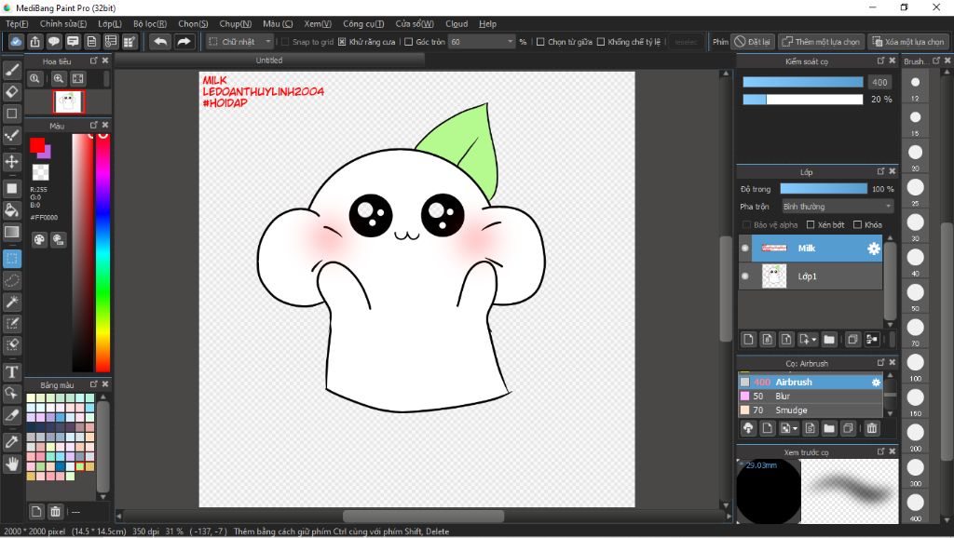Viewport: 954px width, 538px height.
Task: Select the Lớp1 layer row
Action: click(x=811, y=276)
